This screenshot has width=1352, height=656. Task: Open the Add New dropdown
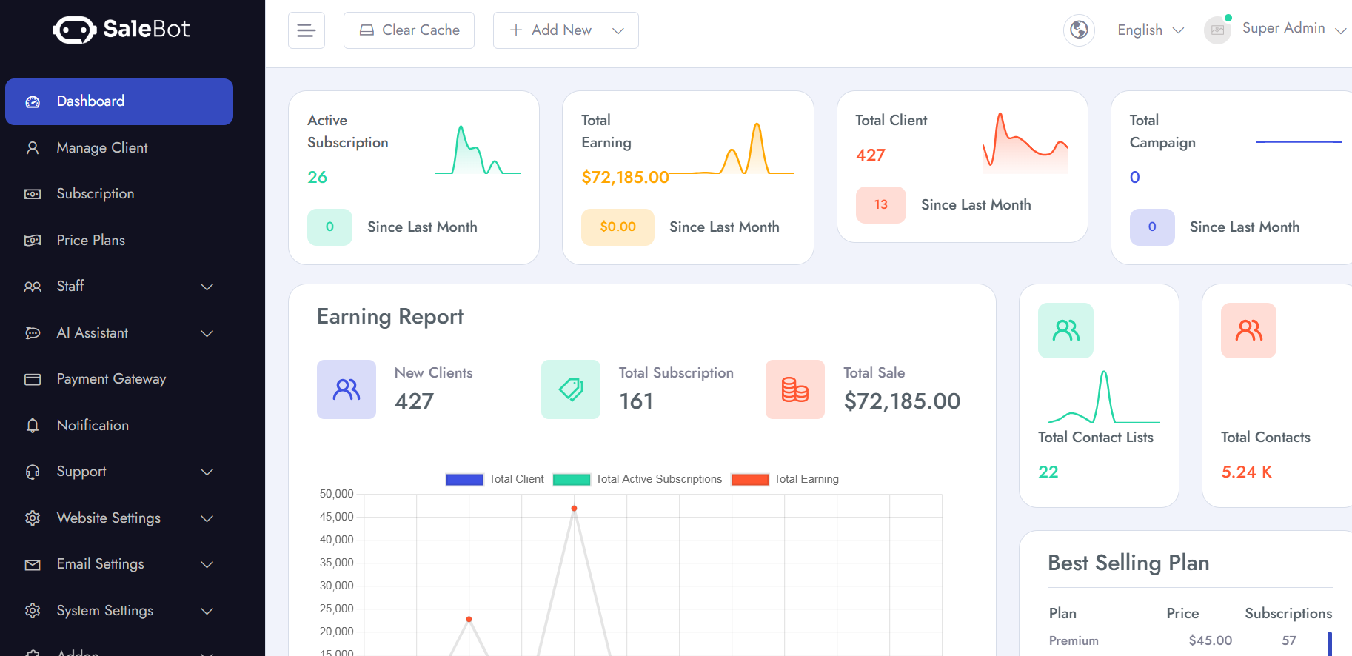(566, 30)
